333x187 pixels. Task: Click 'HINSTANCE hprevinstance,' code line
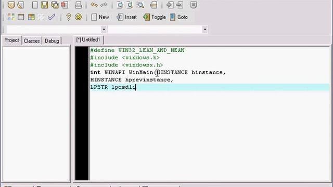(132, 79)
